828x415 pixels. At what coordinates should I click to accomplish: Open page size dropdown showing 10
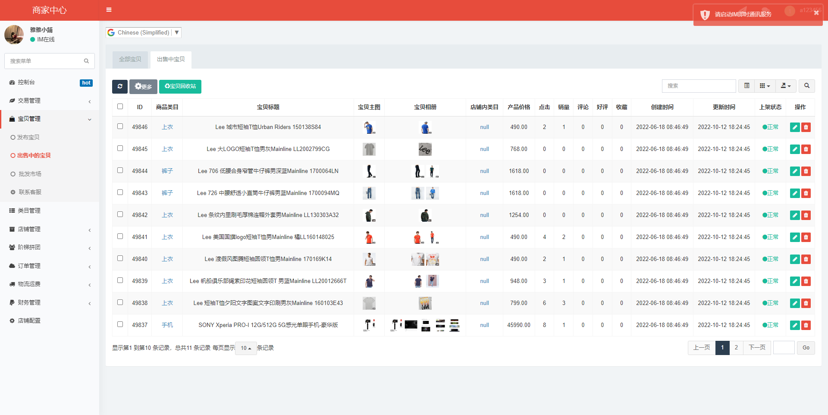[246, 348]
